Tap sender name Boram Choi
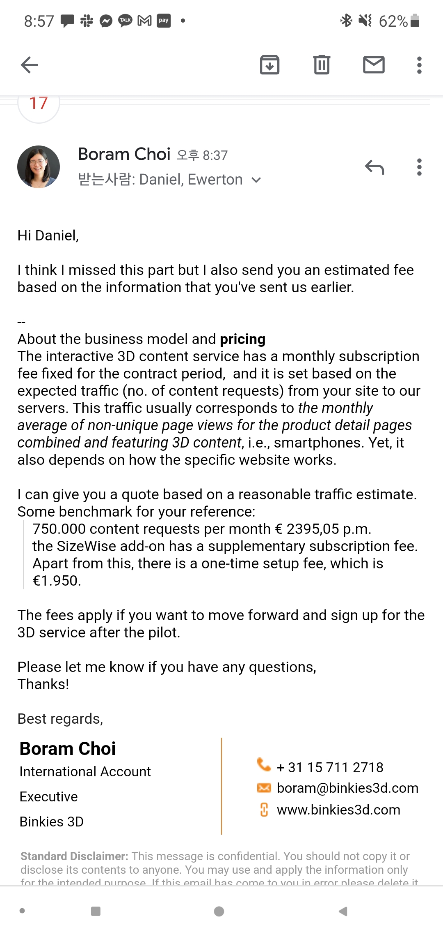 [124, 154]
